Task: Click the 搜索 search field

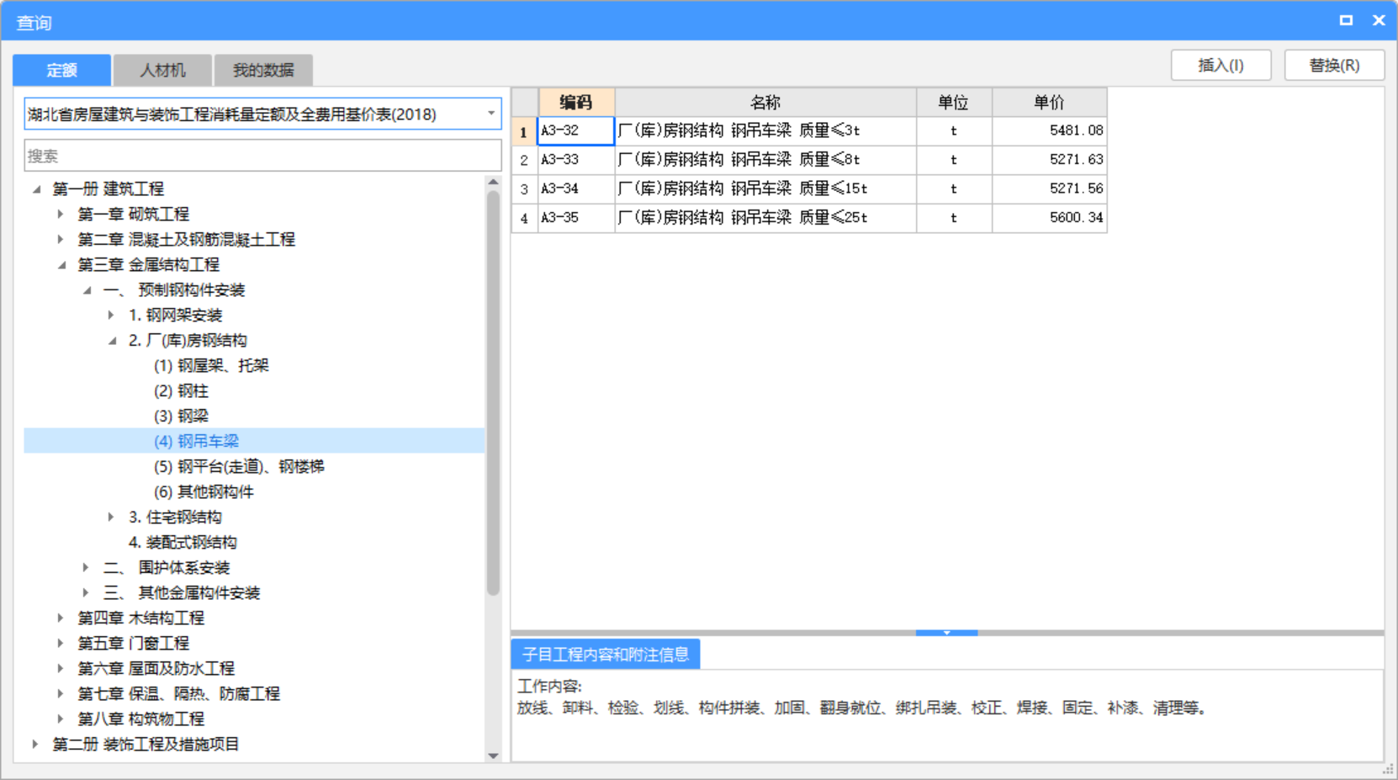Action: pyautogui.click(x=263, y=156)
